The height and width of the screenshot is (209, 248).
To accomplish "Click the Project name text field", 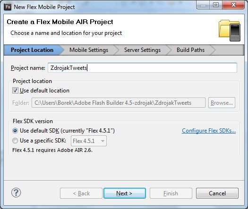I will click(142, 68).
